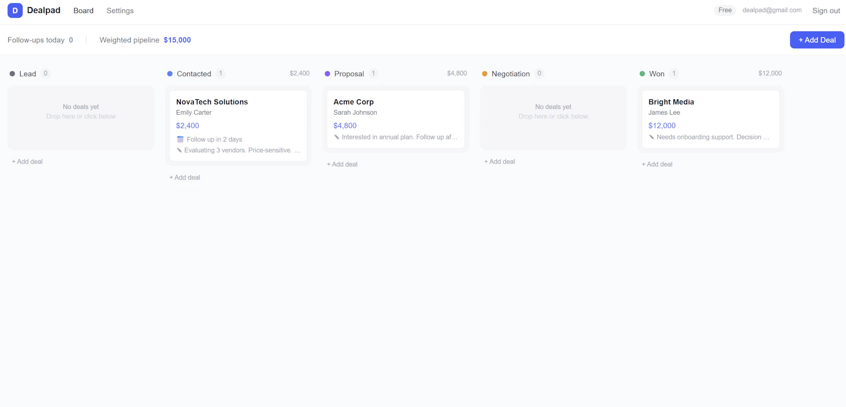The width and height of the screenshot is (846, 407).
Task: Click the James Lee contact name
Action: pos(664,113)
